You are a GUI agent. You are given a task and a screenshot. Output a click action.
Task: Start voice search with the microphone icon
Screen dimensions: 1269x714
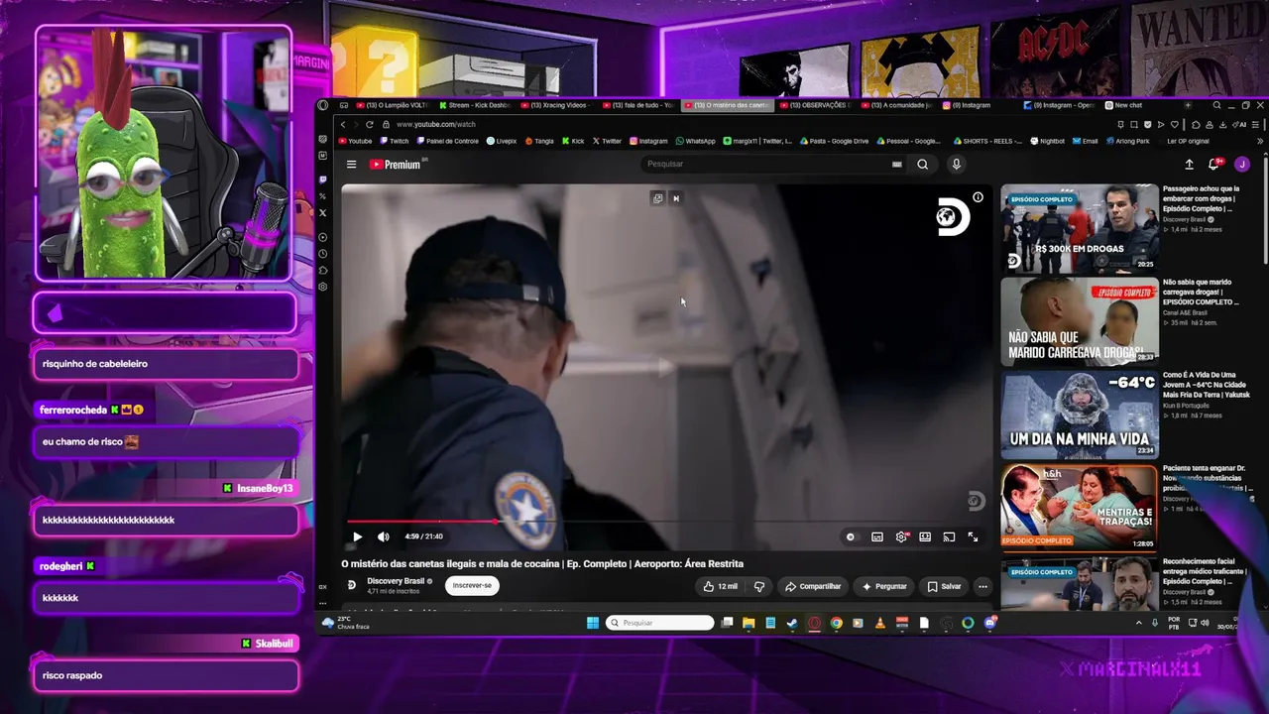[x=956, y=165]
